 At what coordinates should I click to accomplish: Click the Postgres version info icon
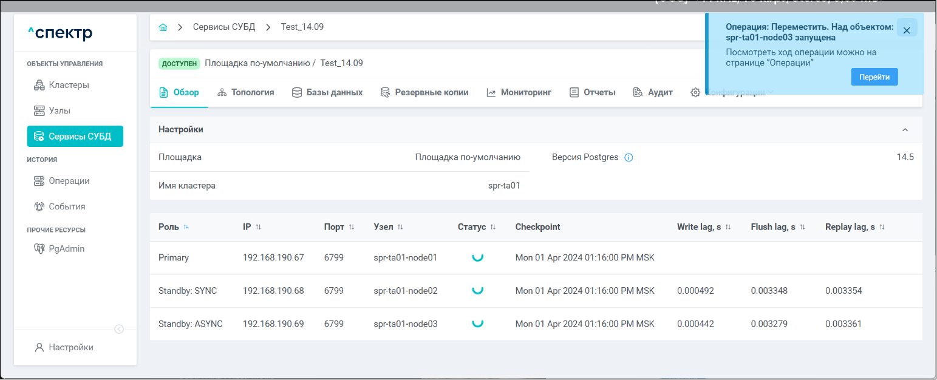pos(629,158)
